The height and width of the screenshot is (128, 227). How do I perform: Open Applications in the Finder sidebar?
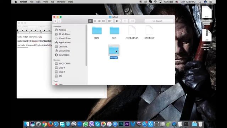point(65,43)
